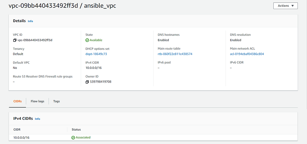
Task: Click the Status column header
Action: pyautogui.click(x=76, y=130)
